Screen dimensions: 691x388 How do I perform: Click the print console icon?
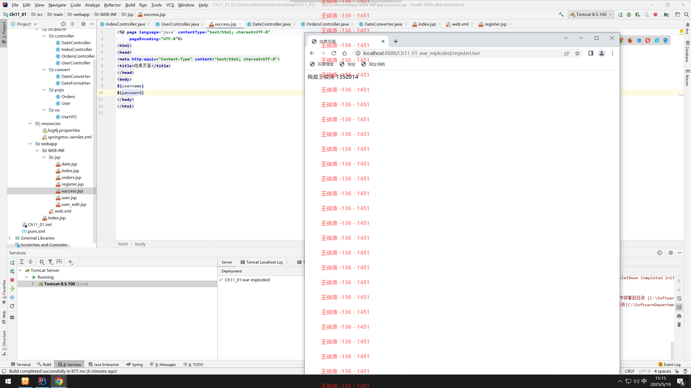pos(679,316)
